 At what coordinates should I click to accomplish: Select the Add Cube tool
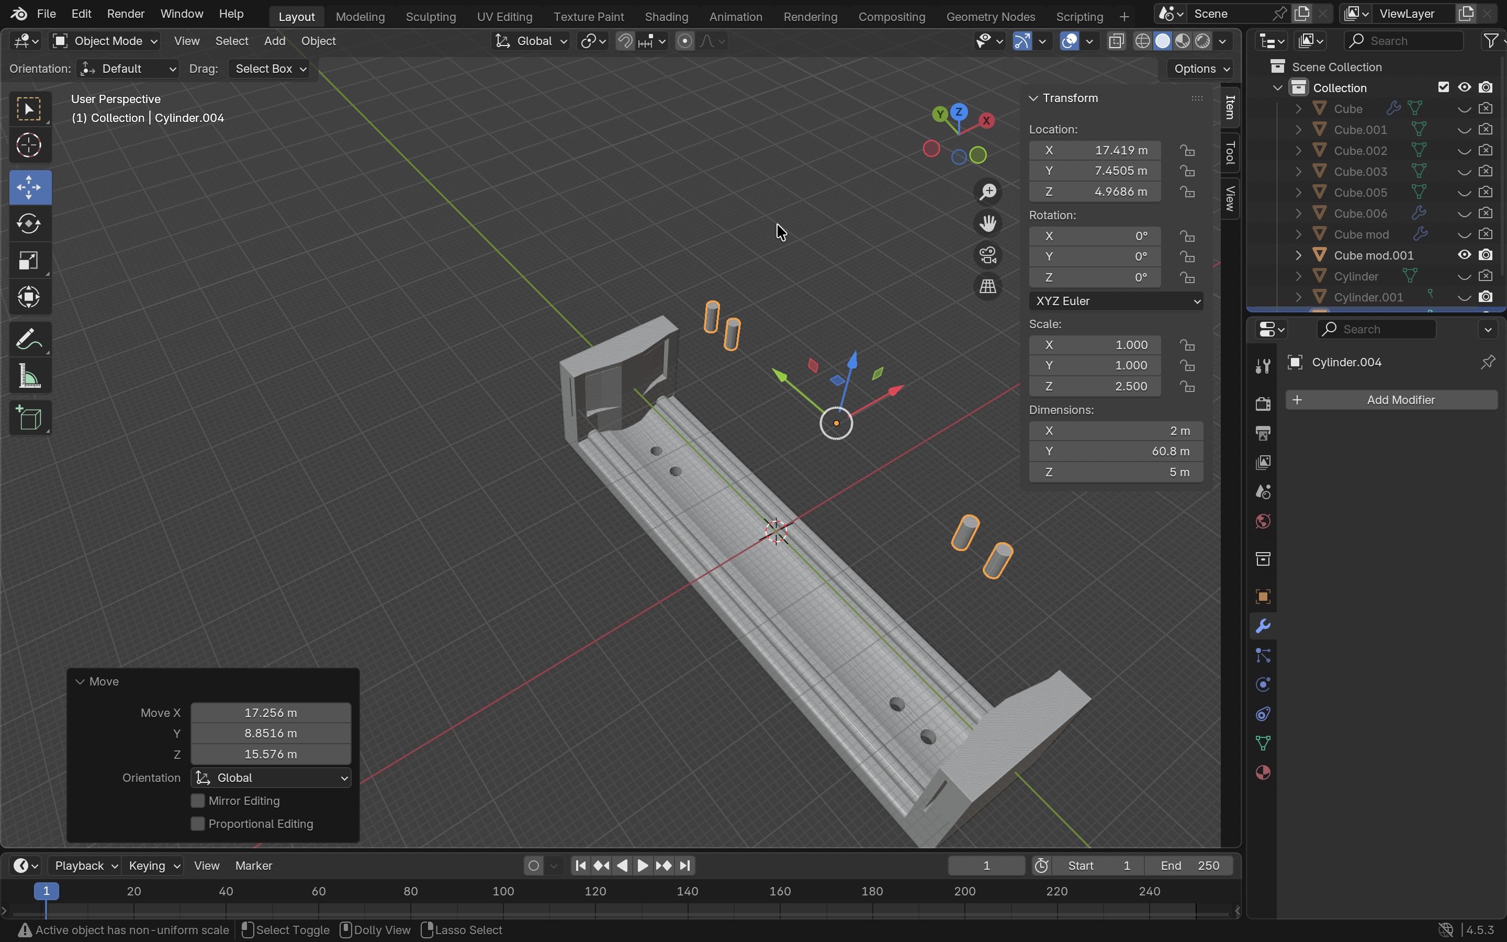pyautogui.click(x=29, y=418)
